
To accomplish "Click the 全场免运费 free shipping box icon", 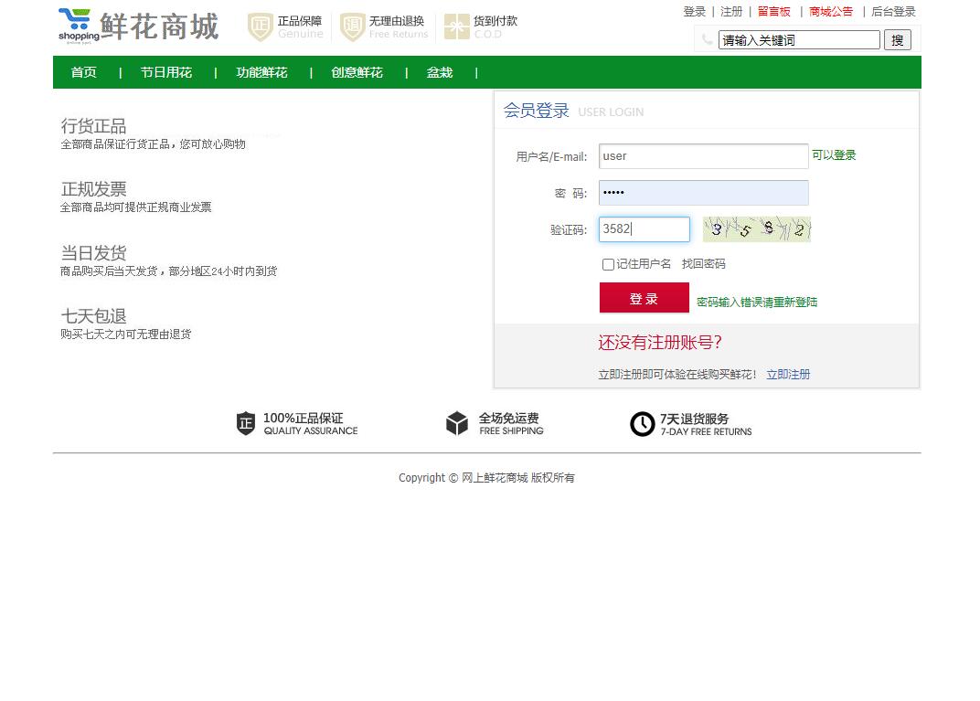I will click(x=457, y=423).
